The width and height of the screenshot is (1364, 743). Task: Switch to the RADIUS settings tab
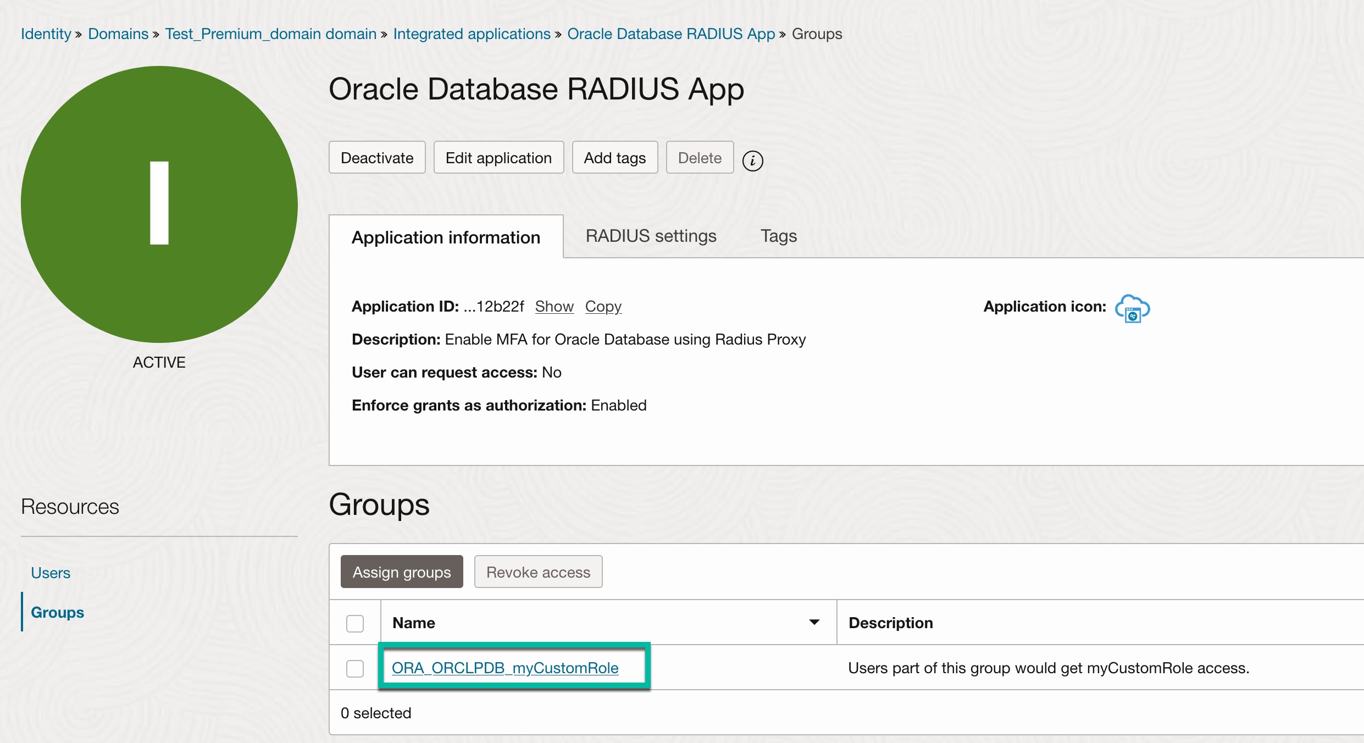tap(651, 236)
